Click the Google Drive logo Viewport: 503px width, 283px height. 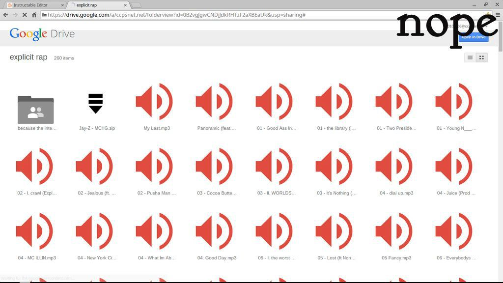click(42, 34)
